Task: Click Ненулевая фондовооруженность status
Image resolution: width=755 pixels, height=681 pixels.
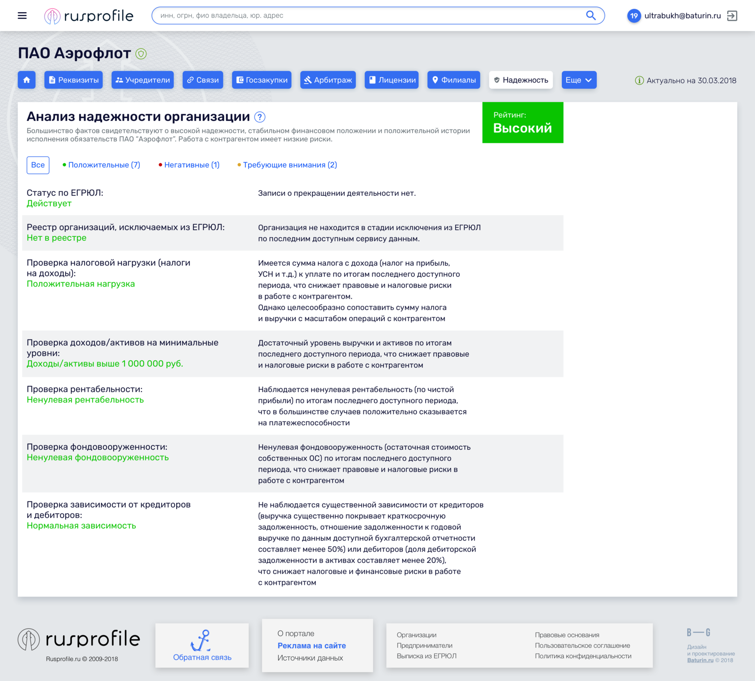Action: 98,458
